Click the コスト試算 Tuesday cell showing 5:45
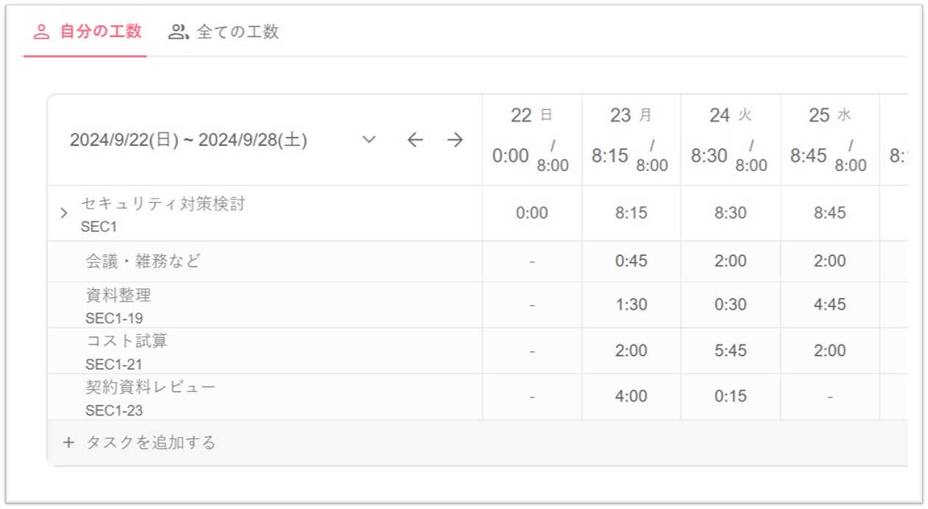 coord(730,350)
